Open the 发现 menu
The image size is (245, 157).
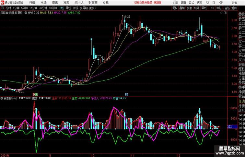tap(66, 3)
